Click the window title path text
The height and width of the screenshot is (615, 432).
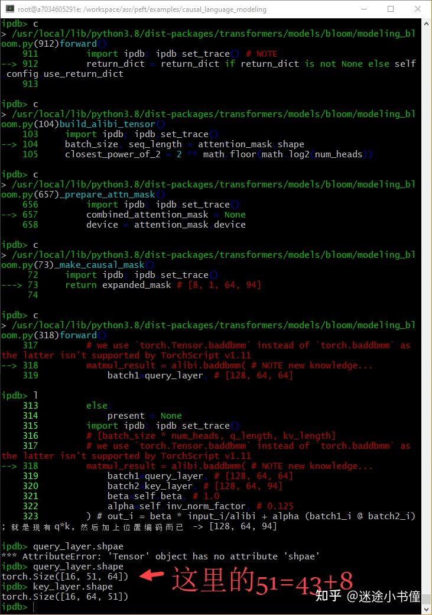(142, 9)
